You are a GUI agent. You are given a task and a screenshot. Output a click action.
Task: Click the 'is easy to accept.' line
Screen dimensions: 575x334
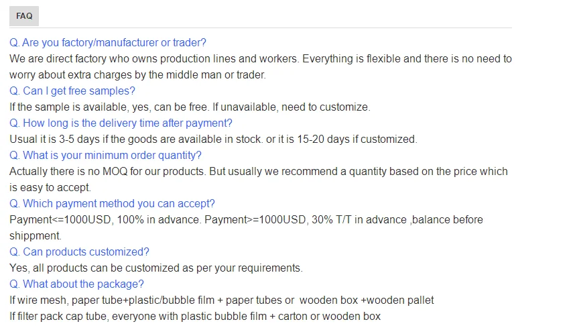point(50,188)
